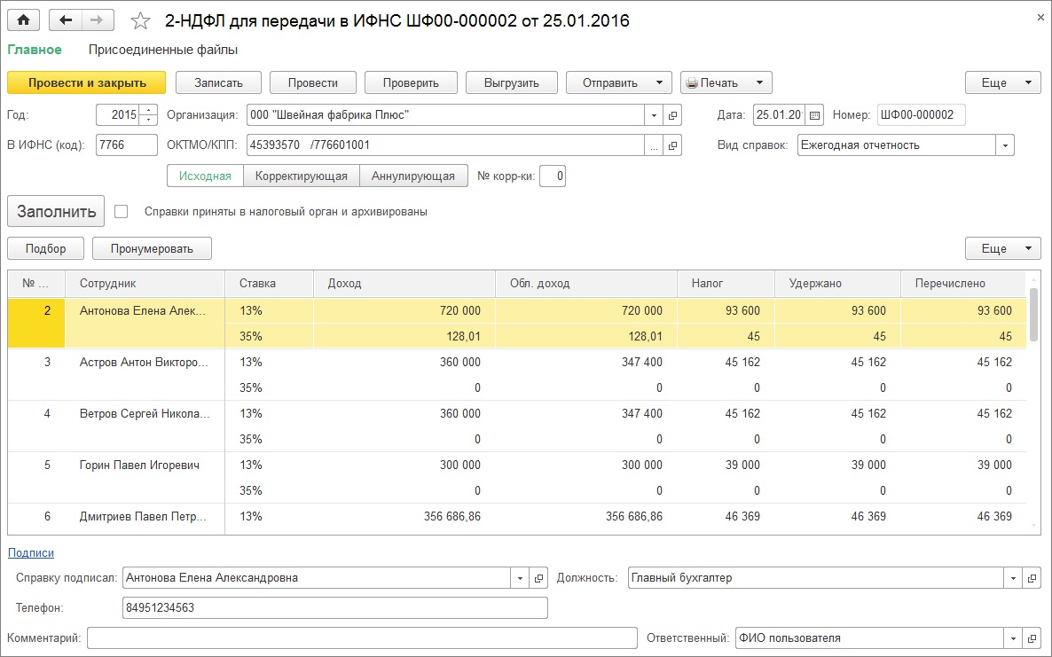The image size is (1052, 657).
Task: Go back with the left arrow
Action: coord(66,20)
